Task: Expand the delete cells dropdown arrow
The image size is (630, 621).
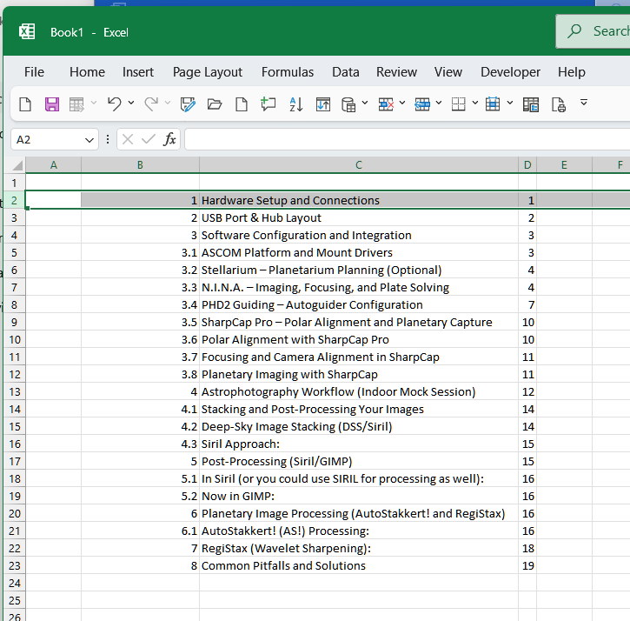Action: point(402,103)
